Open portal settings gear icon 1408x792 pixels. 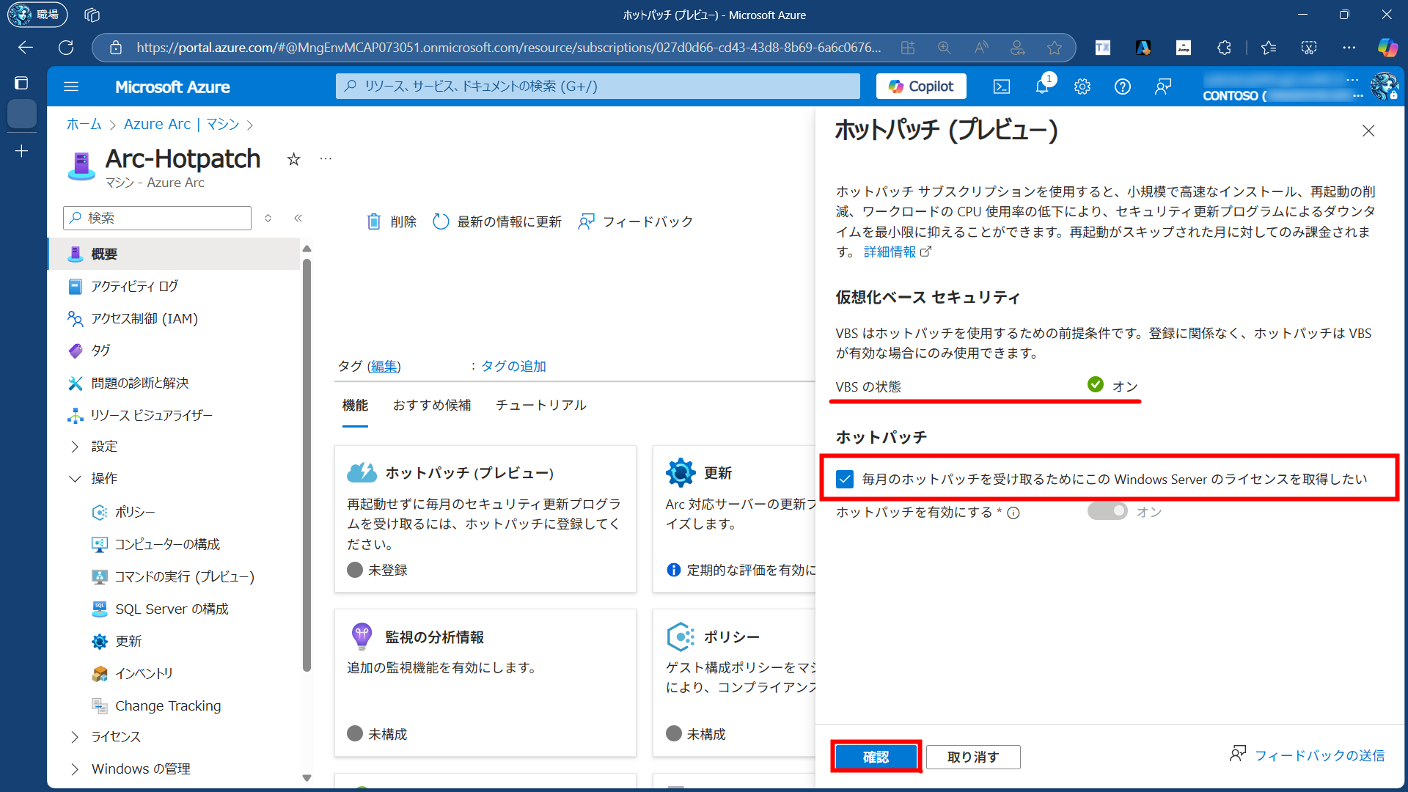pyautogui.click(x=1082, y=87)
